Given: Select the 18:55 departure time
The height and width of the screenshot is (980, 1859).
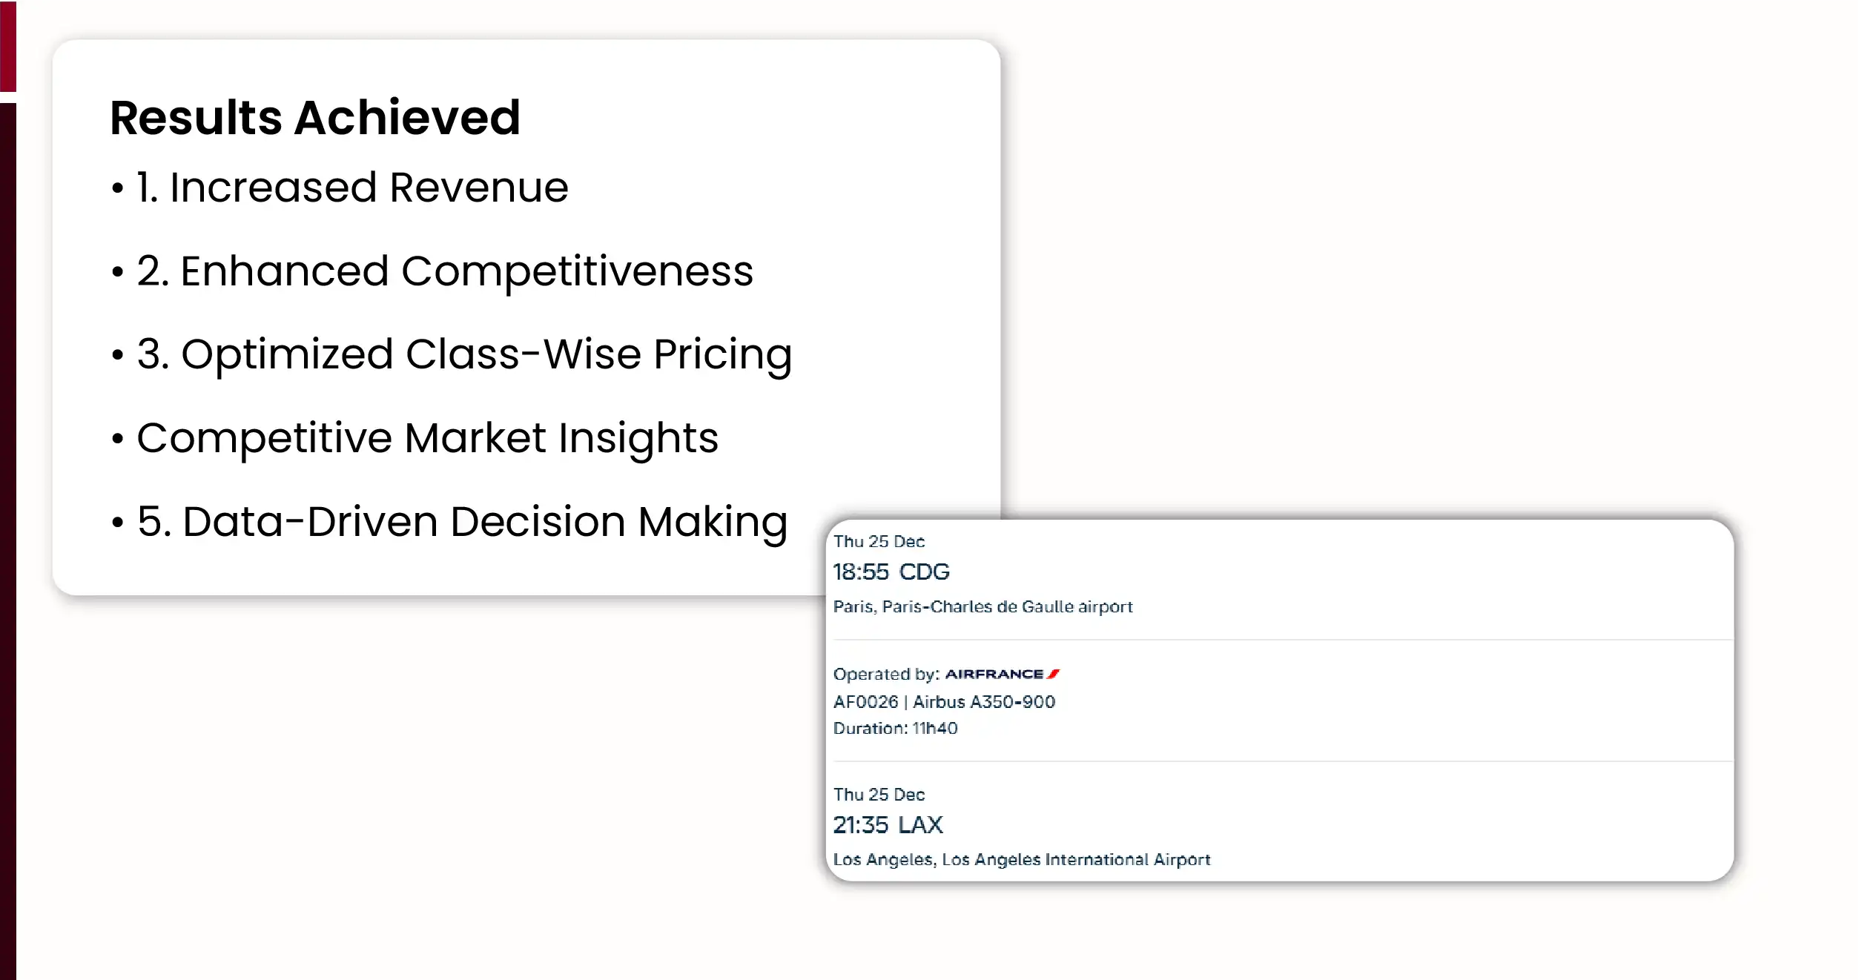Looking at the screenshot, I should [x=860, y=572].
